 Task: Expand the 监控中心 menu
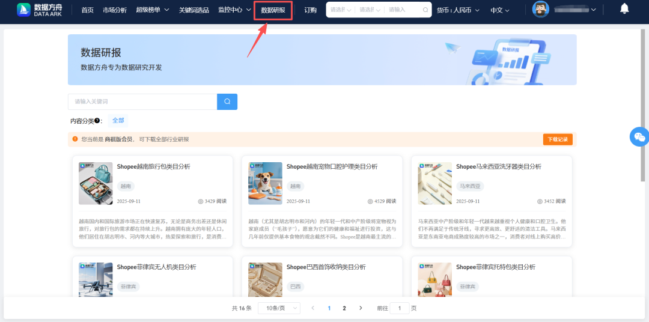point(235,10)
